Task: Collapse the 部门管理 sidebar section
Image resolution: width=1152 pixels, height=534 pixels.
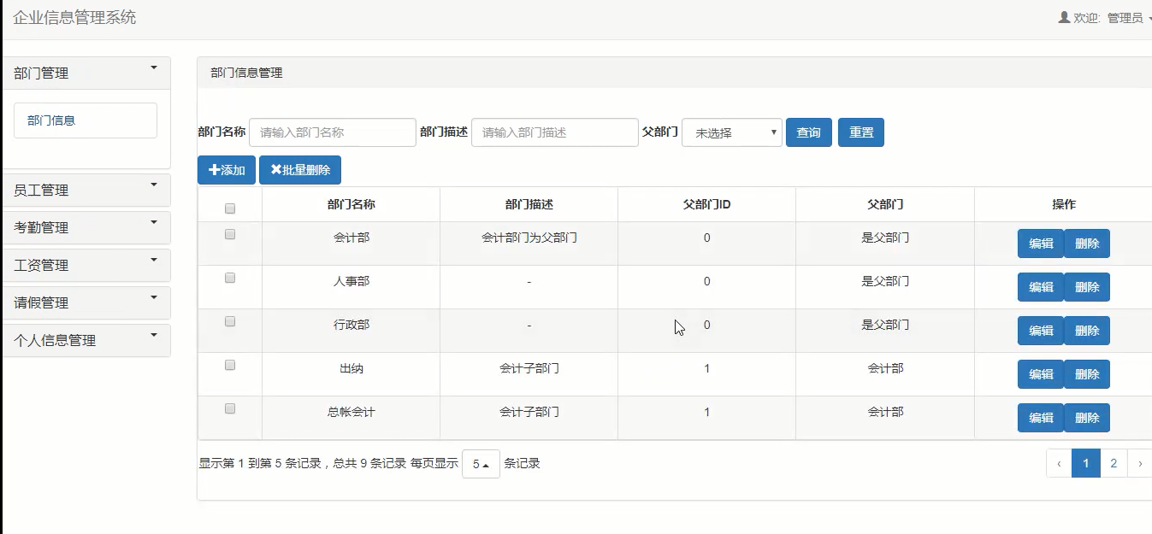Action: coord(86,73)
